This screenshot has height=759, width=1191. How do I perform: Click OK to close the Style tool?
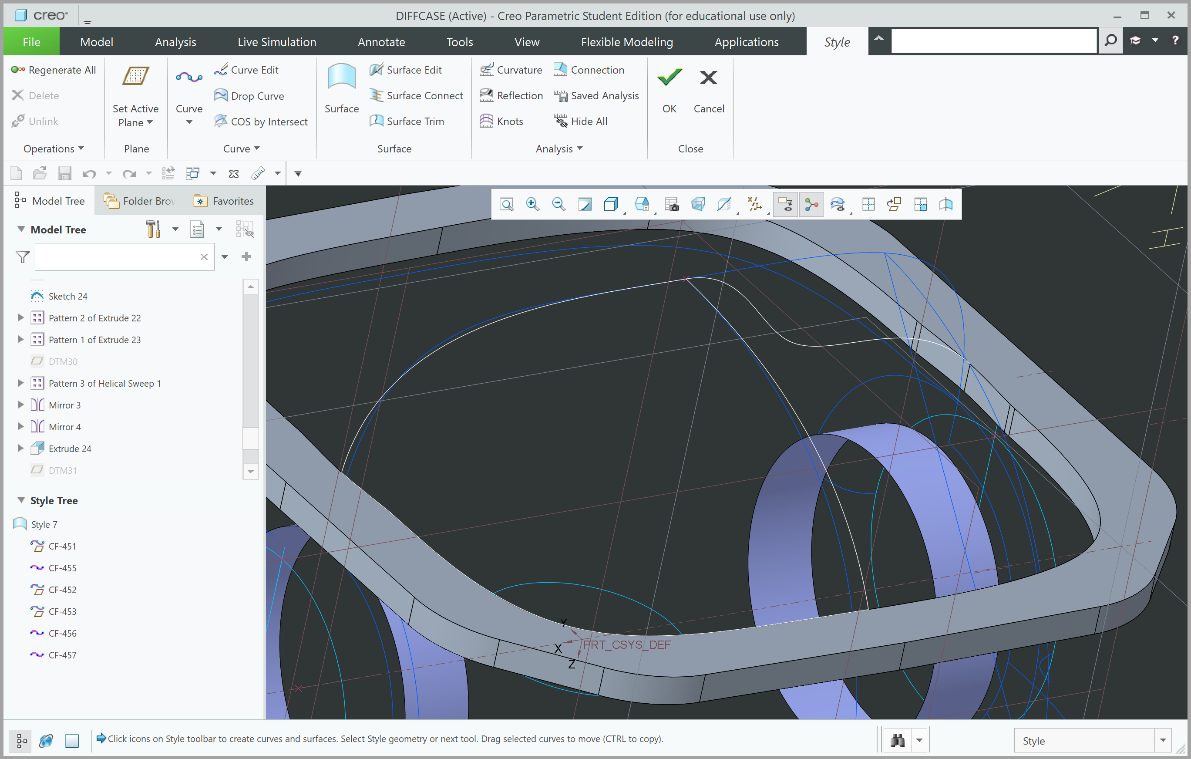point(669,89)
